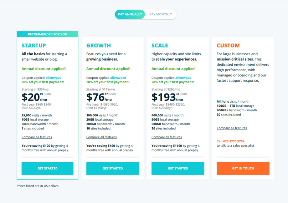Click the alienwp20 coupon code in Growth
Image resolution: width=288 pixels, height=203 pixels.
[x=118, y=77]
